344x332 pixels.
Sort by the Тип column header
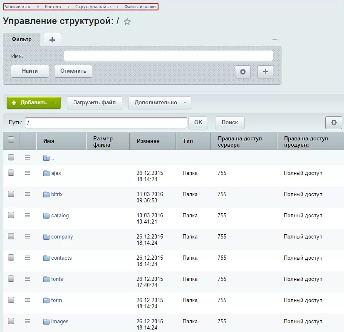tap(193, 141)
